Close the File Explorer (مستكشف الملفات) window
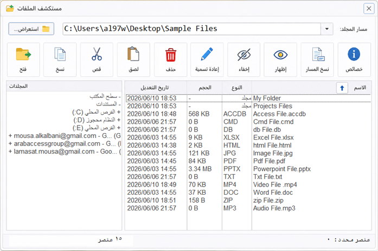This screenshot has width=378, height=251. tap(369, 9)
